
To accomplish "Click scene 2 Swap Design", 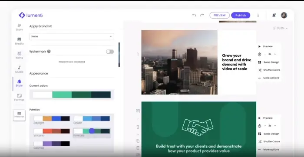I will (x=269, y=134).
